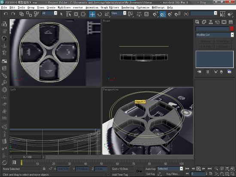Toggle the 2.5D Snaps button
236x177 pixels.
(x=155, y=14)
